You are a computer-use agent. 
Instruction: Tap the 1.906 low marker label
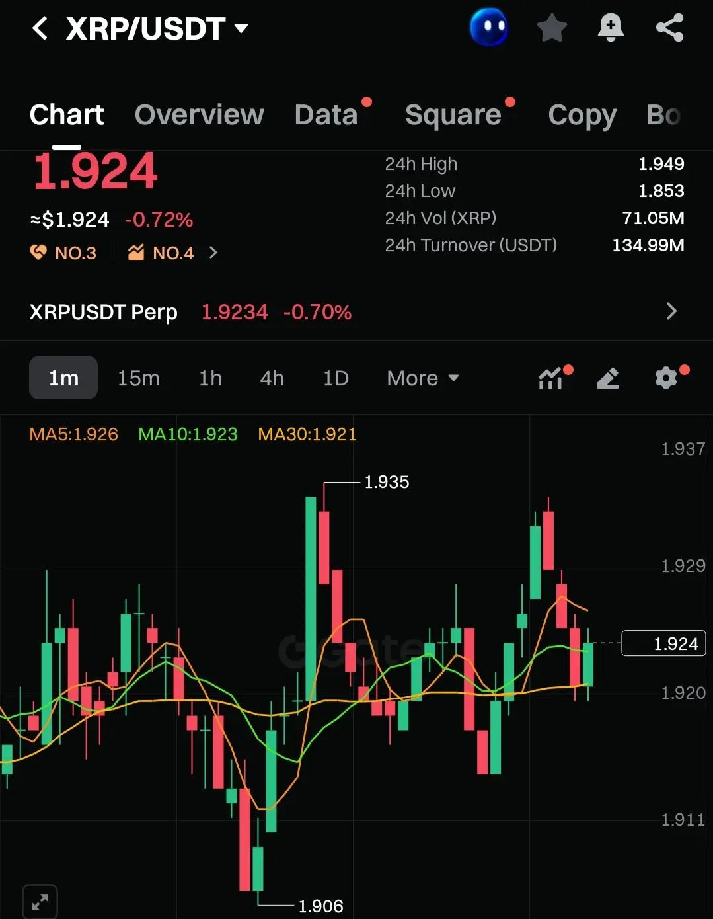pos(320,906)
